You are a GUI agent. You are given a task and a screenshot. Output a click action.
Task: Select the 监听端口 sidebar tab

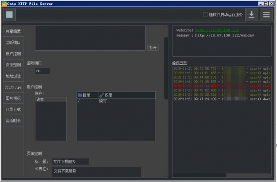click(x=13, y=42)
